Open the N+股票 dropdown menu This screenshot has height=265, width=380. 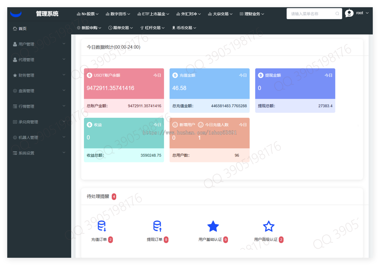tap(88, 14)
